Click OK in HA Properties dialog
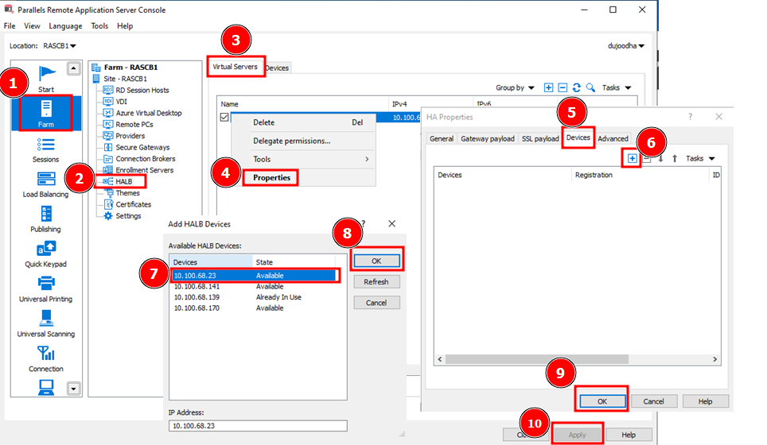Image resolution: width=767 pixels, height=445 pixels. (x=602, y=401)
